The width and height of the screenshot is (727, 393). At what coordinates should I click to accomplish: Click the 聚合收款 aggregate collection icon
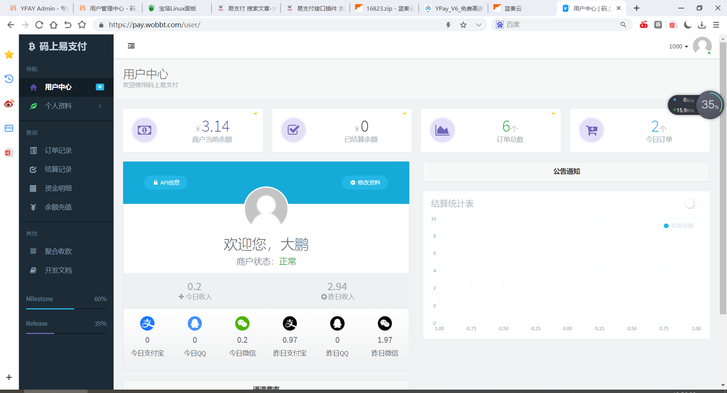pos(33,251)
